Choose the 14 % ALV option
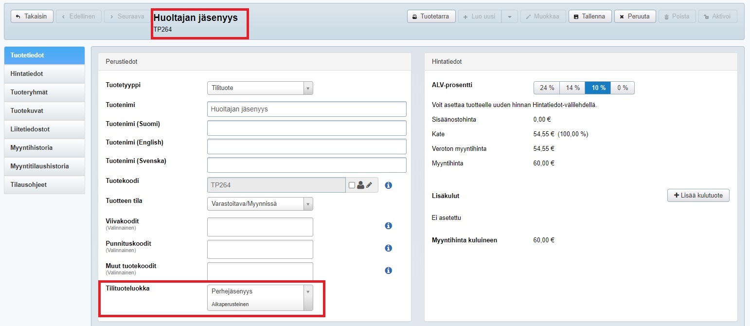 click(572, 88)
